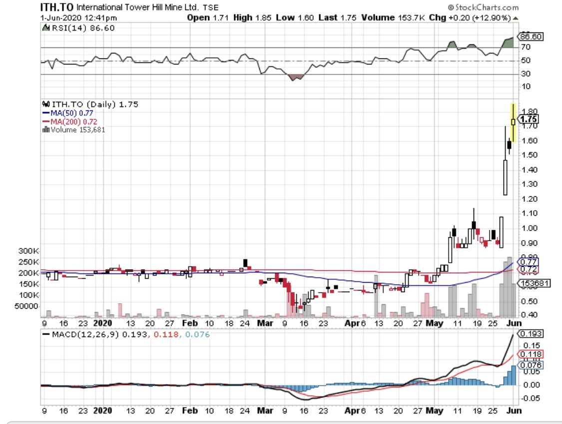Click the volume bars icon in legend

pos(46,129)
